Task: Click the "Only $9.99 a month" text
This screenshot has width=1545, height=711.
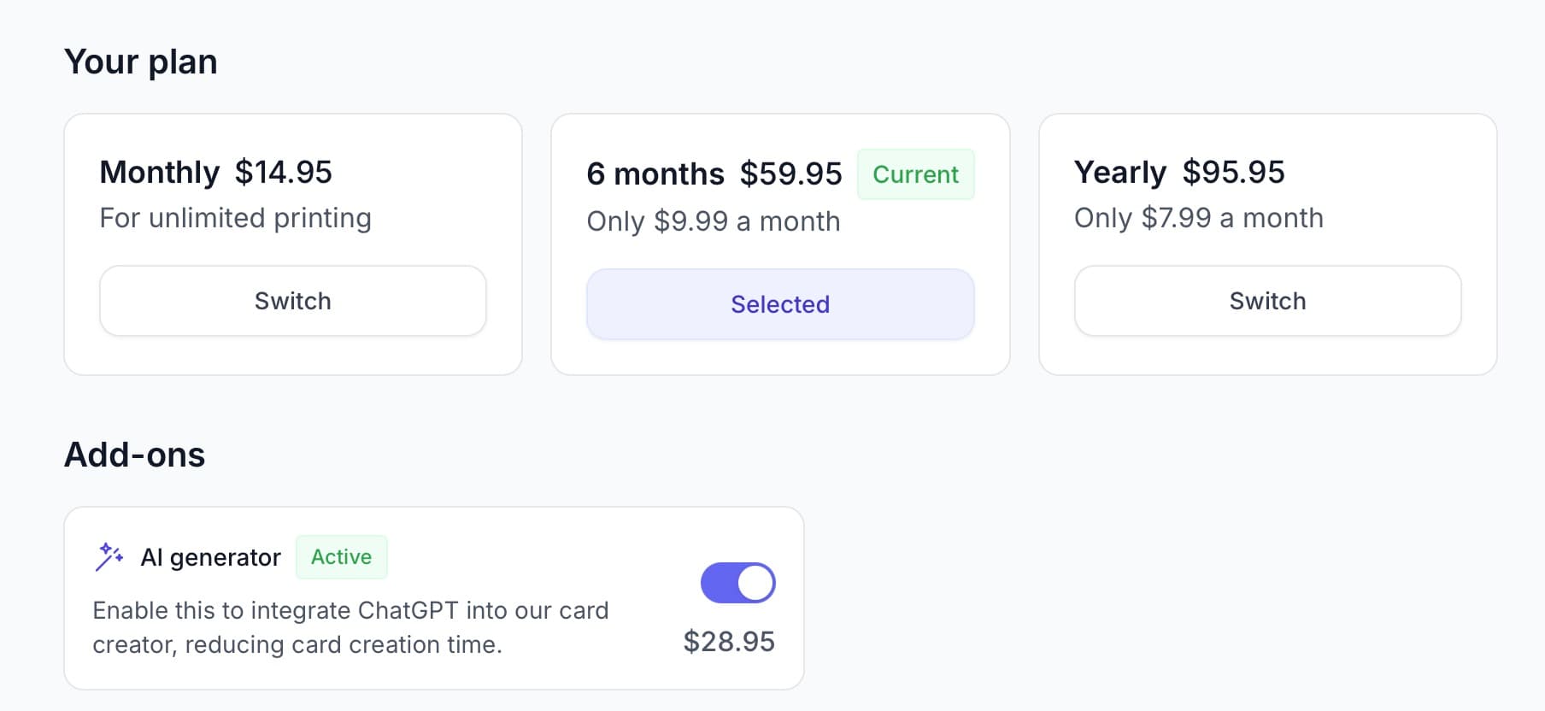Action: pos(713,221)
